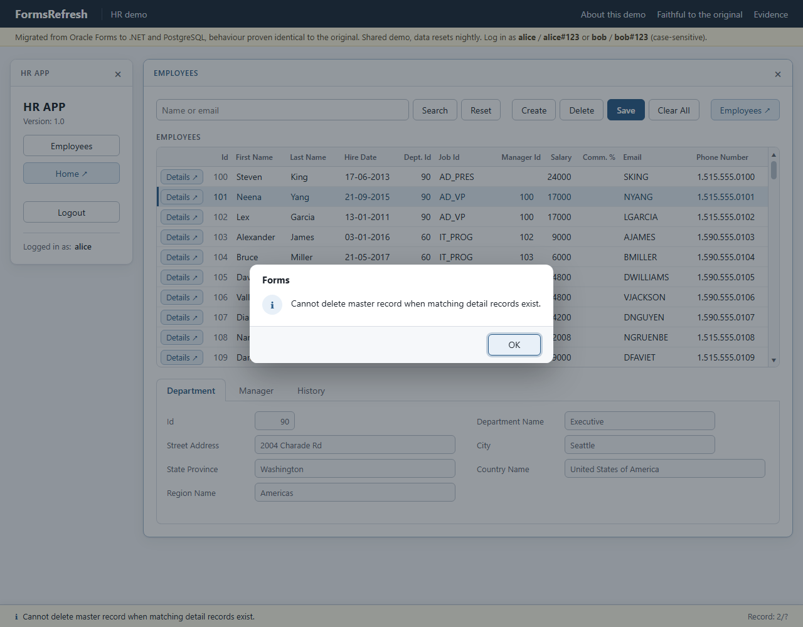
Task: Click the City field
Action: [639, 445]
